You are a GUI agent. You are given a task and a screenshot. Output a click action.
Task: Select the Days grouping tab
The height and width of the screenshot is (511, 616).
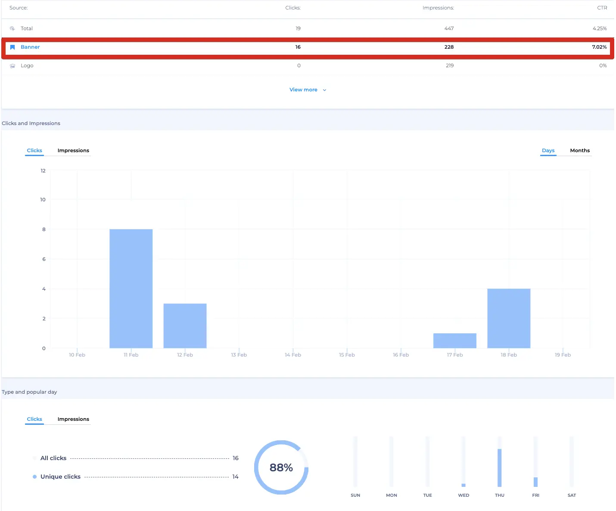point(548,150)
